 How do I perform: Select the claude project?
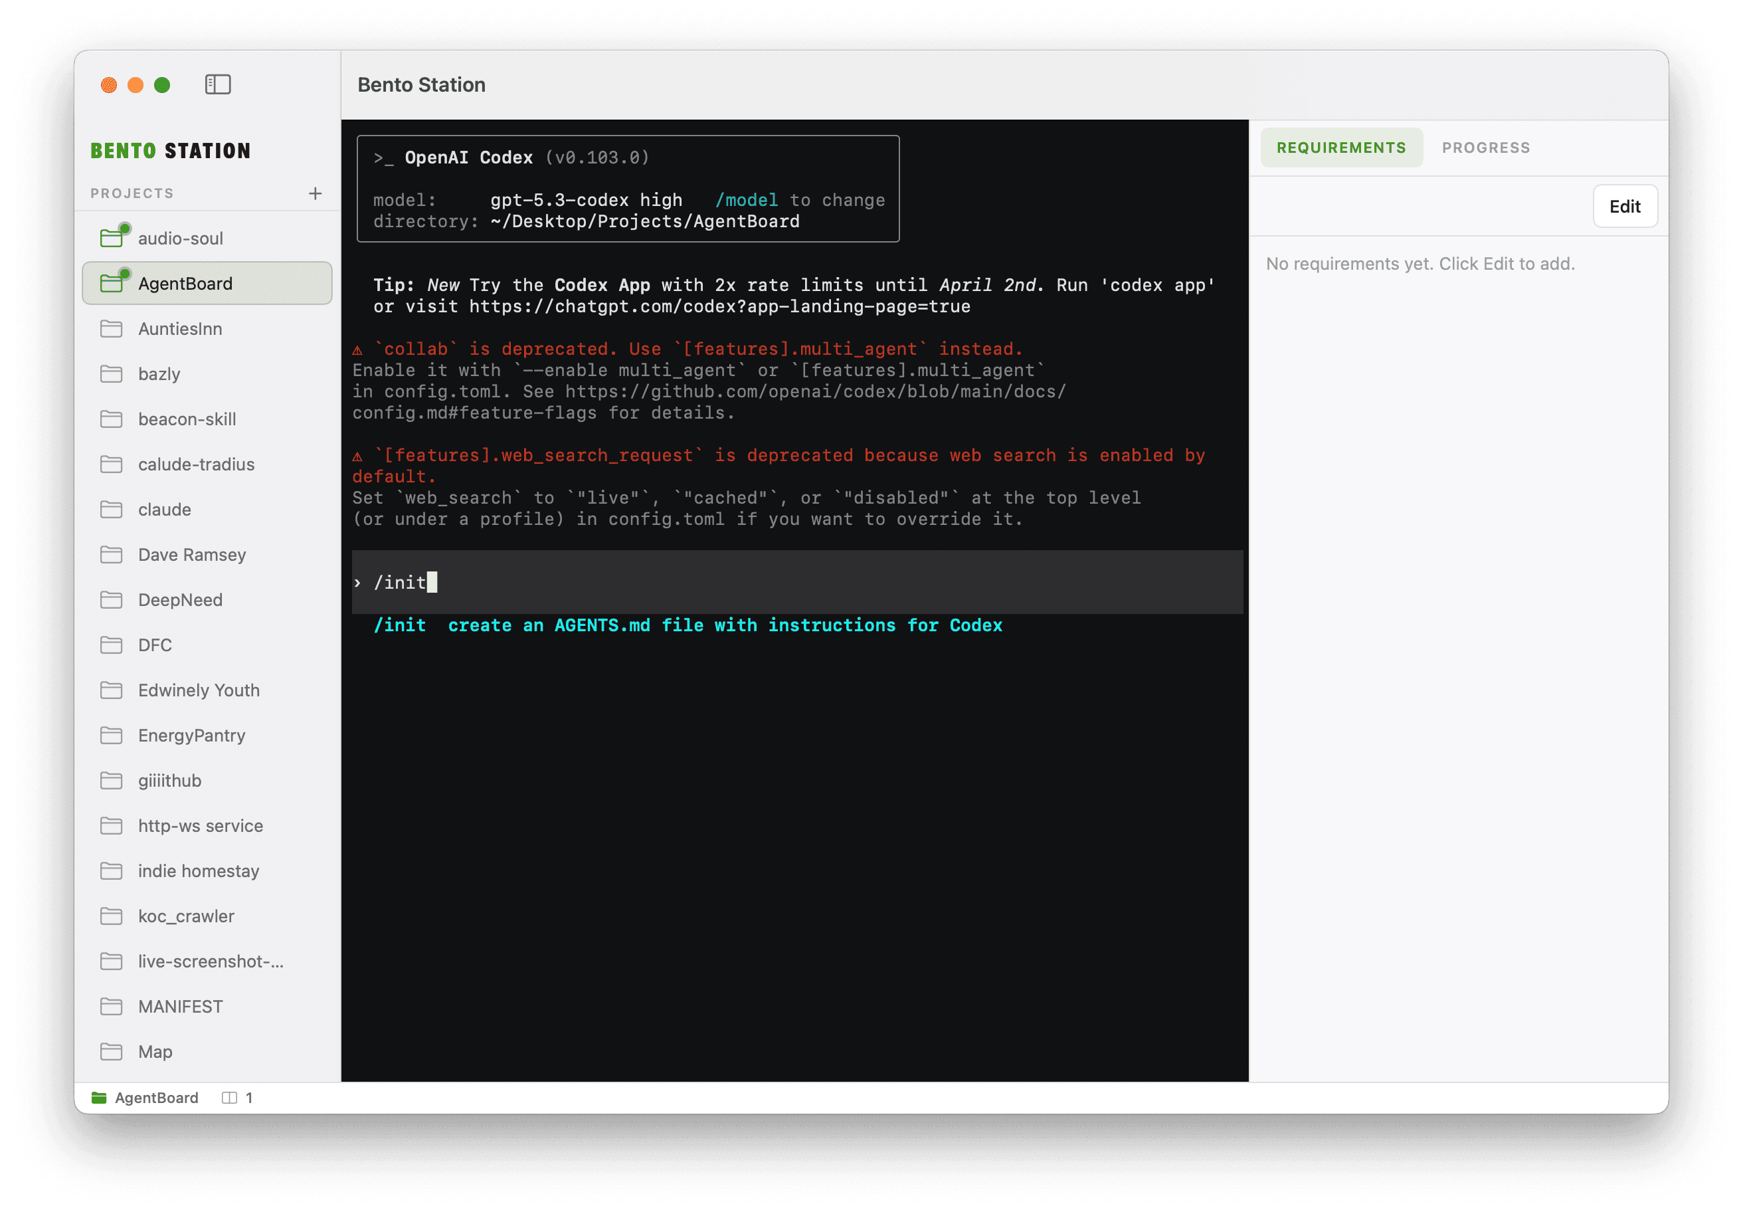165,510
